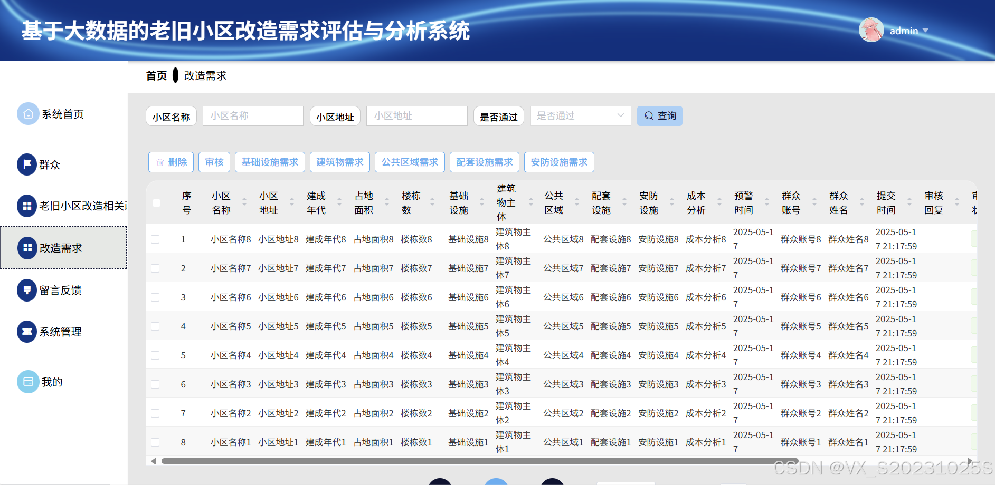Open 留言反馈 sidebar menu
This screenshot has width=995, height=485.
60,290
